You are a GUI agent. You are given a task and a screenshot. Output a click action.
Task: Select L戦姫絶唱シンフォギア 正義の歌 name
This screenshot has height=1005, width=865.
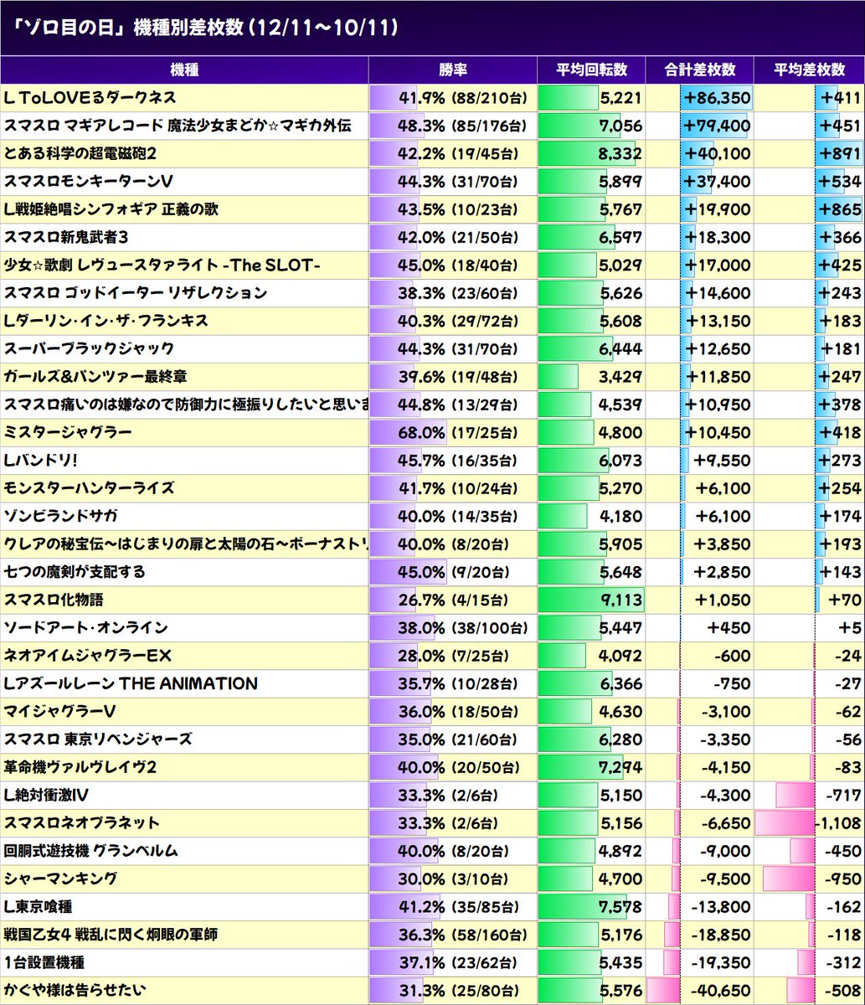coord(111,209)
